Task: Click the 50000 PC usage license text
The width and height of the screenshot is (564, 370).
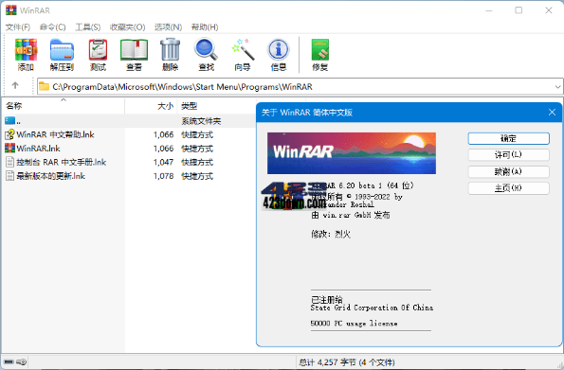Action: [354, 324]
